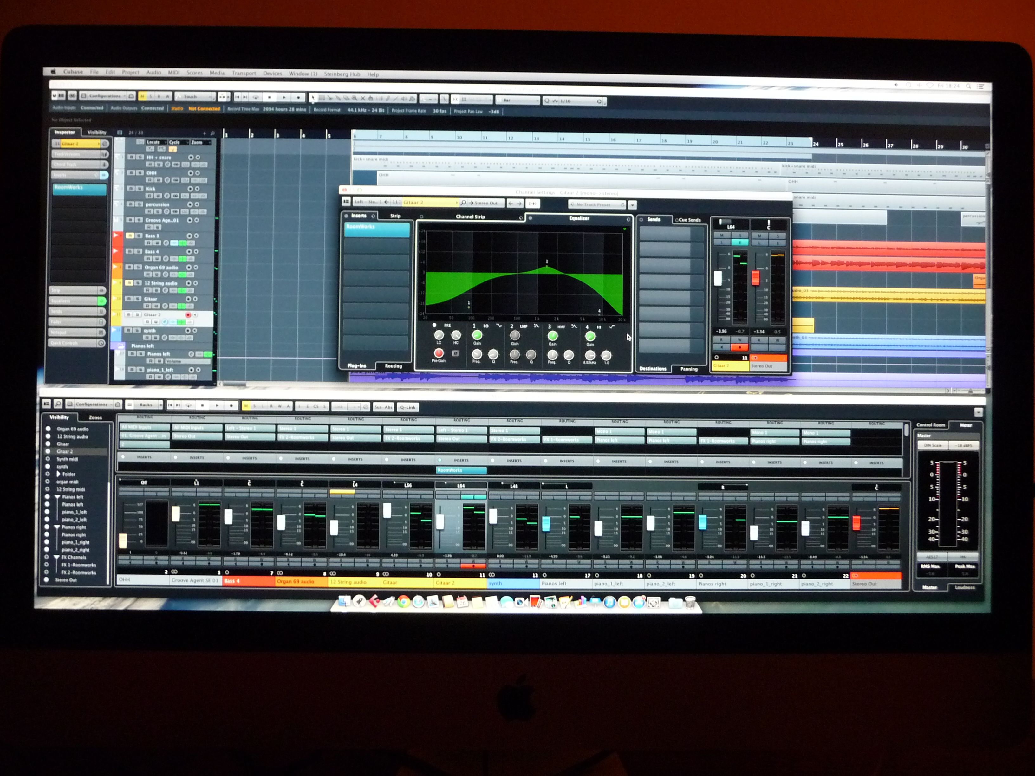Open the Devices menu
The height and width of the screenshot is (776, 1035).
[x=272, y=74]
